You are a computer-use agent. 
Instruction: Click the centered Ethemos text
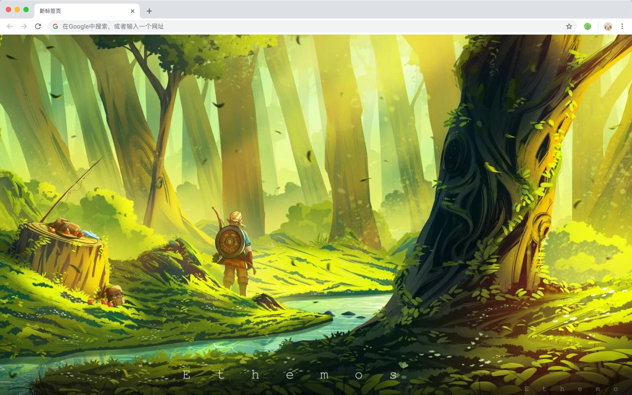point(290,375)
